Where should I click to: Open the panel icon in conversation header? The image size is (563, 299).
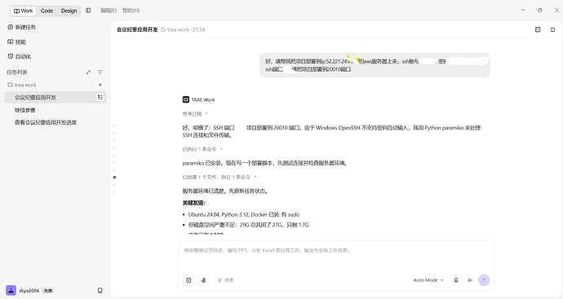tap(538, 30)
